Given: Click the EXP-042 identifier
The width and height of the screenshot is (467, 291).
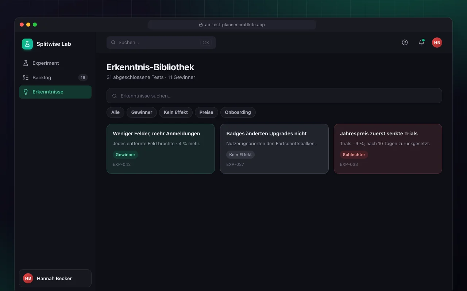Looking at the screenshot, I should click(122, 164).
